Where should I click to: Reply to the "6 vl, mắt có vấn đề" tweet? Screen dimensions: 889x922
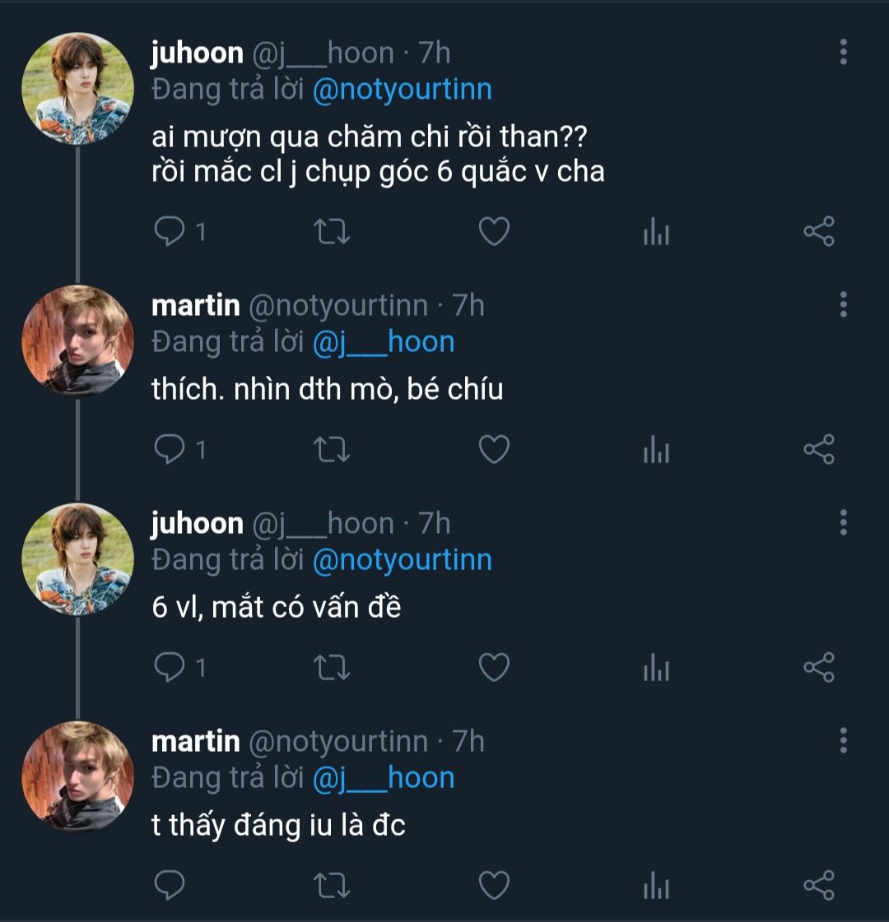click(170, 667)
